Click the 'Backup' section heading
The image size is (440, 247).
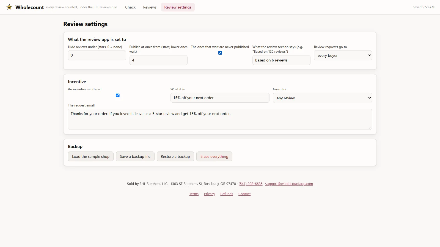point(75,147)
